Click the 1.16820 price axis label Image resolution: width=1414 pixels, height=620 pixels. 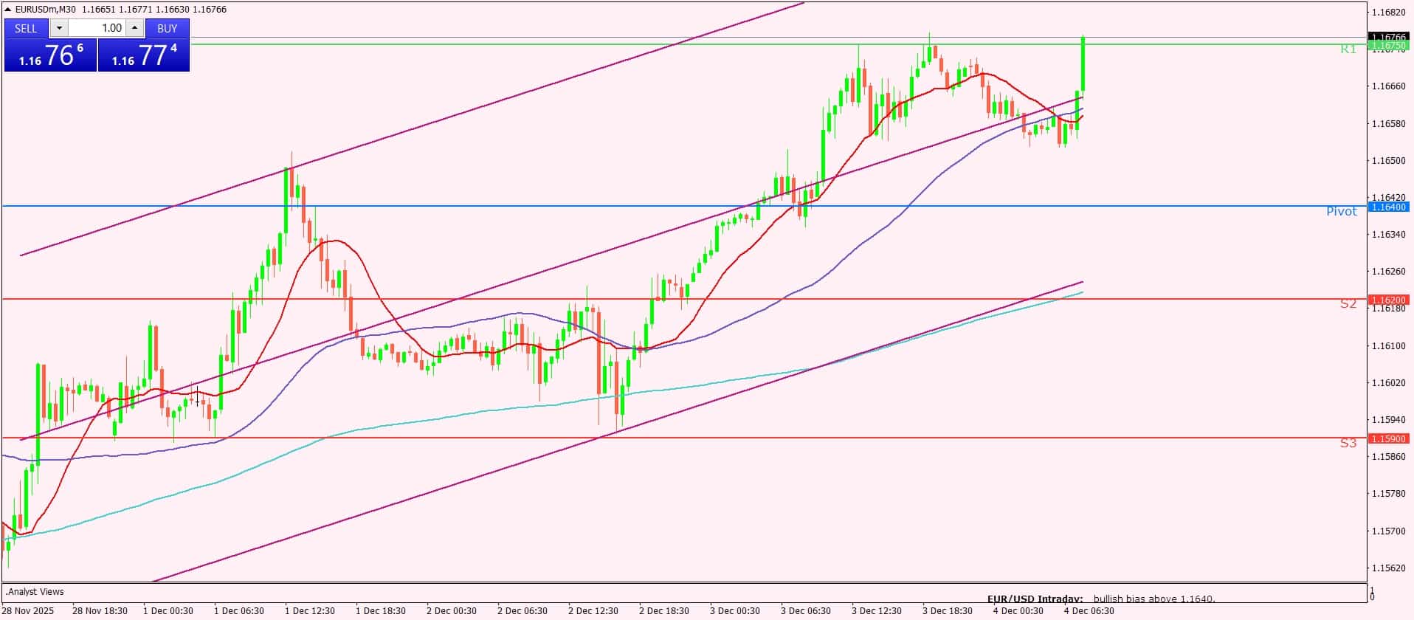click(1388, 13)
